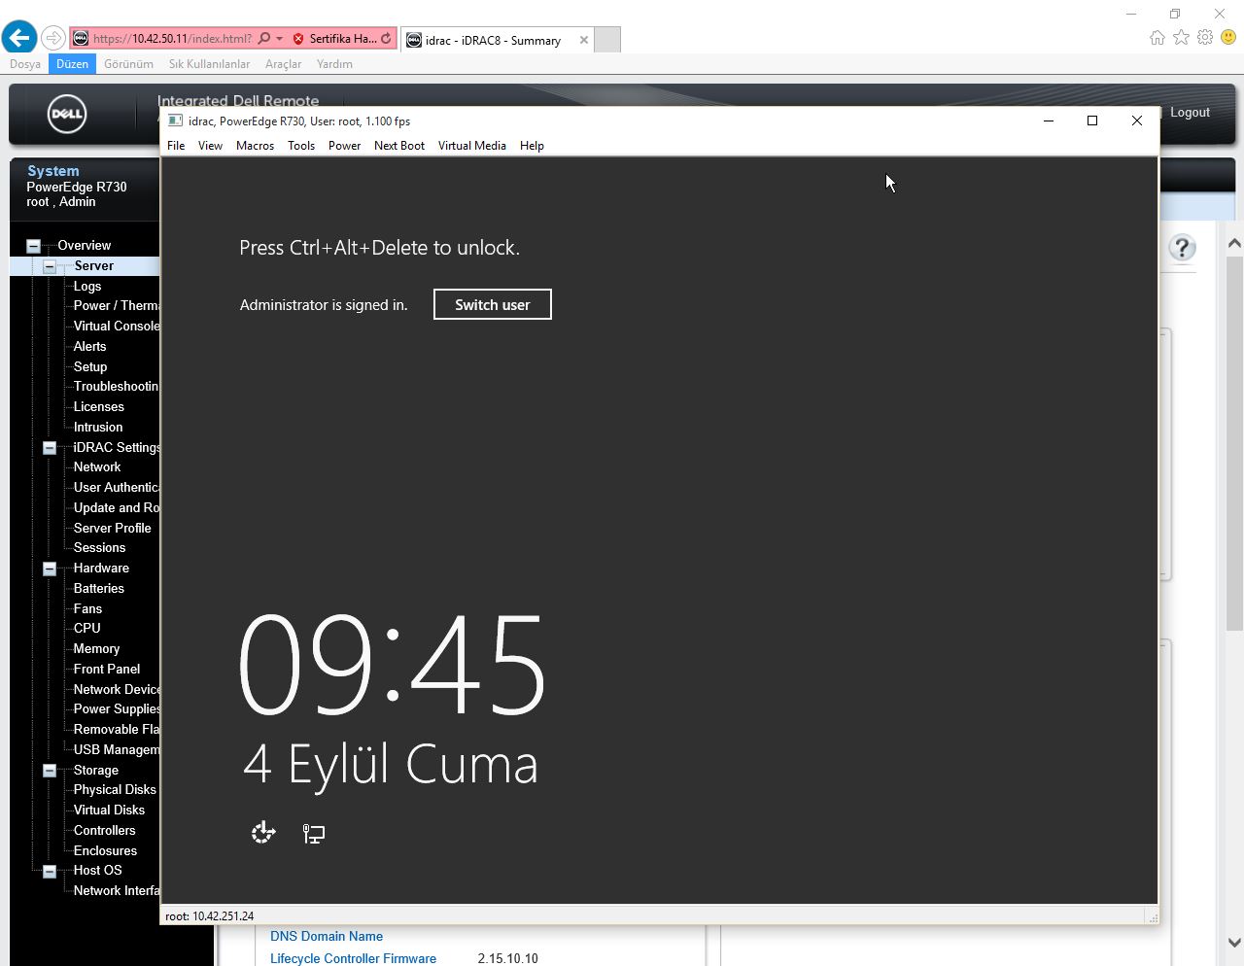Click the help question mark icon
This screenshot has width=1244, height=966.
click(x=1182, y=248)
